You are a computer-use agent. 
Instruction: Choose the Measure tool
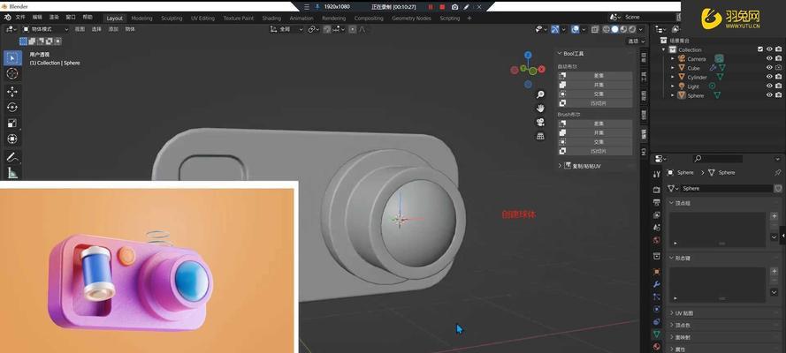12,172
